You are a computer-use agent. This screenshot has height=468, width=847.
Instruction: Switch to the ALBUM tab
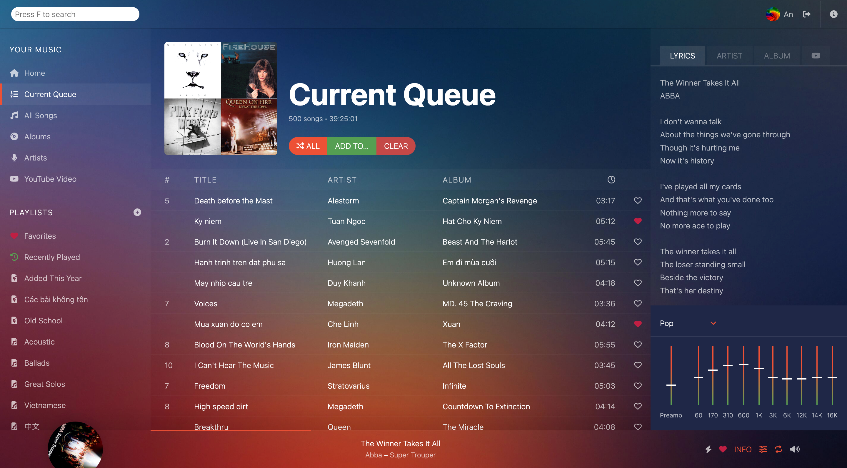coord(777,56)
